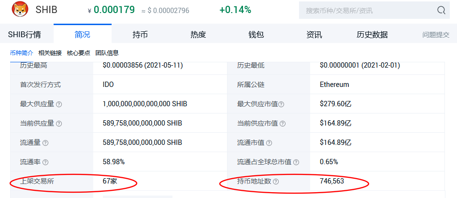Screen dimensions: 457x198
Task: Open help icon next to 最大供应量
Action: point(59,104)
